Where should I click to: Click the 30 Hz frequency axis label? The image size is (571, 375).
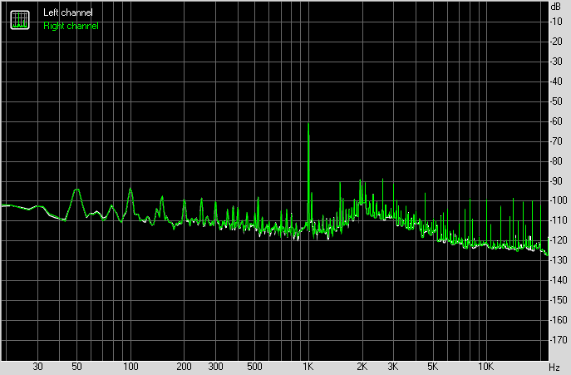coord(37,367)
